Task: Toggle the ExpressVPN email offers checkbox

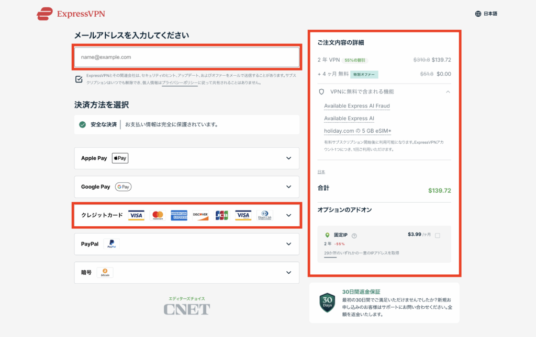Action: click(79, 79)
